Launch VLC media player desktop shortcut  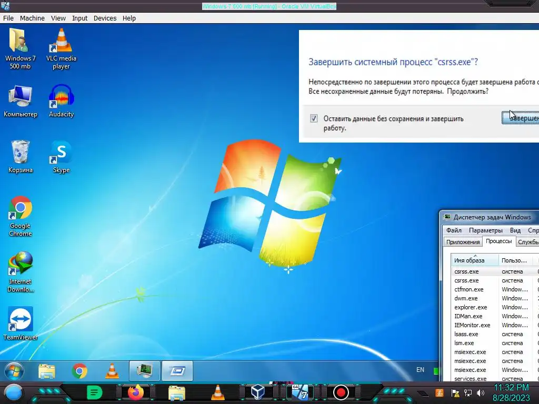(61, 49)
